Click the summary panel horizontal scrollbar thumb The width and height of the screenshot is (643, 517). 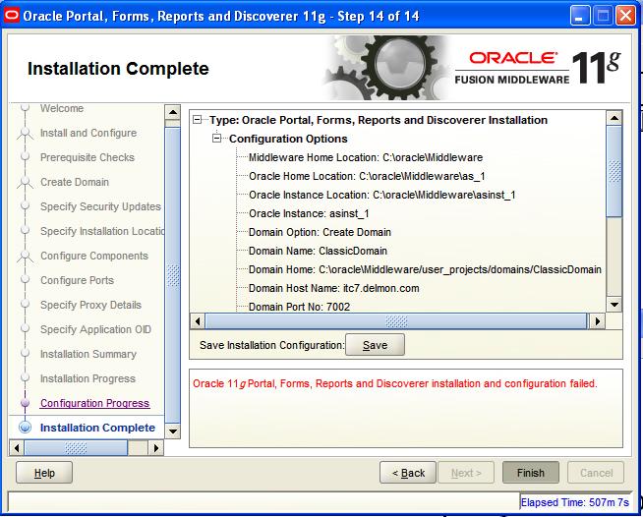pos(395,321)
